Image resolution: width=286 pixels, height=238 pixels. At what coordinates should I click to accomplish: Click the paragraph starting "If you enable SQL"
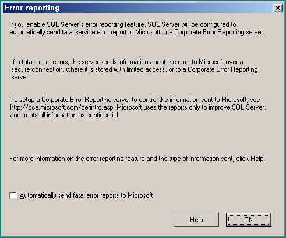coord(137,28)
